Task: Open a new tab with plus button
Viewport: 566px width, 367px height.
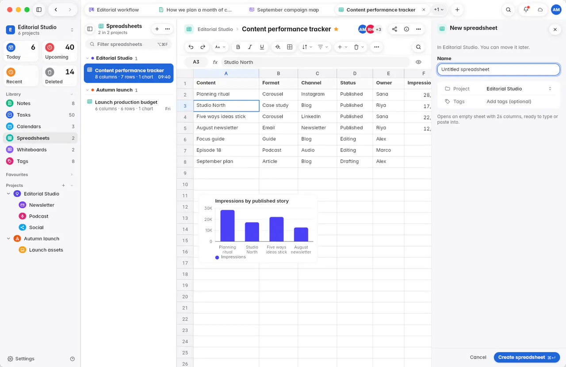Action: coord(457,10)
